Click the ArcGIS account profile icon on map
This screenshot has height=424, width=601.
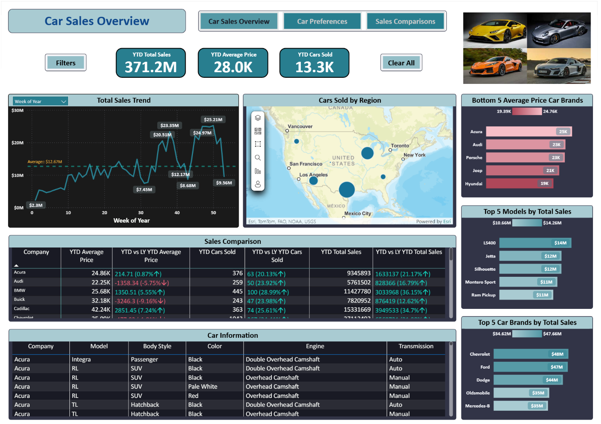tap(258, 184)
